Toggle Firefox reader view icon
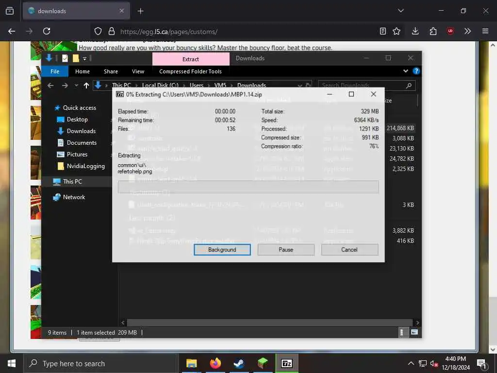Image resolution: width=497 pixels, height=373 pixels. point(383,31)
